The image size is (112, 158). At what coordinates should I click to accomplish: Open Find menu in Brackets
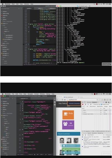click(x=21, y=94)
